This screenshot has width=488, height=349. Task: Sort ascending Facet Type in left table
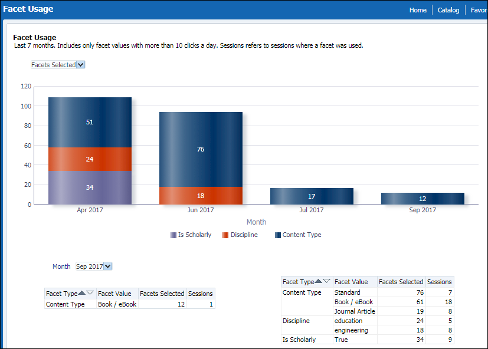81,293
